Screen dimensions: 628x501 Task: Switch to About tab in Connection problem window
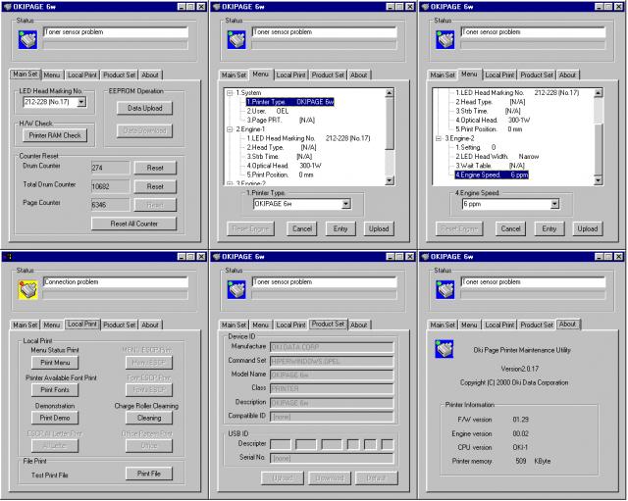pyautogui.click(x=149, y=325)
